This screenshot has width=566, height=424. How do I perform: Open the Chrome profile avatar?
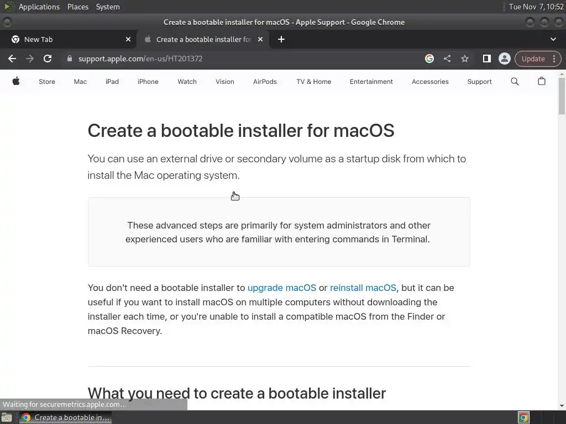tap(504, 59)
